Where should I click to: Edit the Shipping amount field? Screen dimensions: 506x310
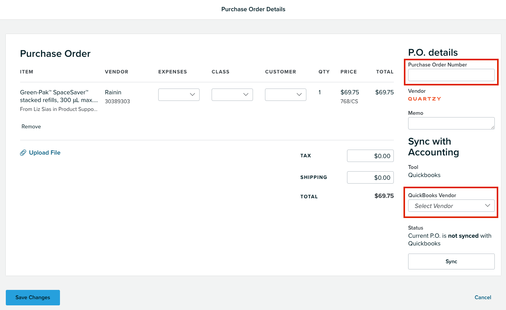click(370, 177)
